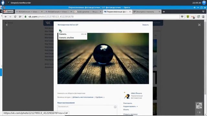Close the second ROSAForum tab
The height and width of the screenshot is (116, 207).
click(x=71, y=12)
